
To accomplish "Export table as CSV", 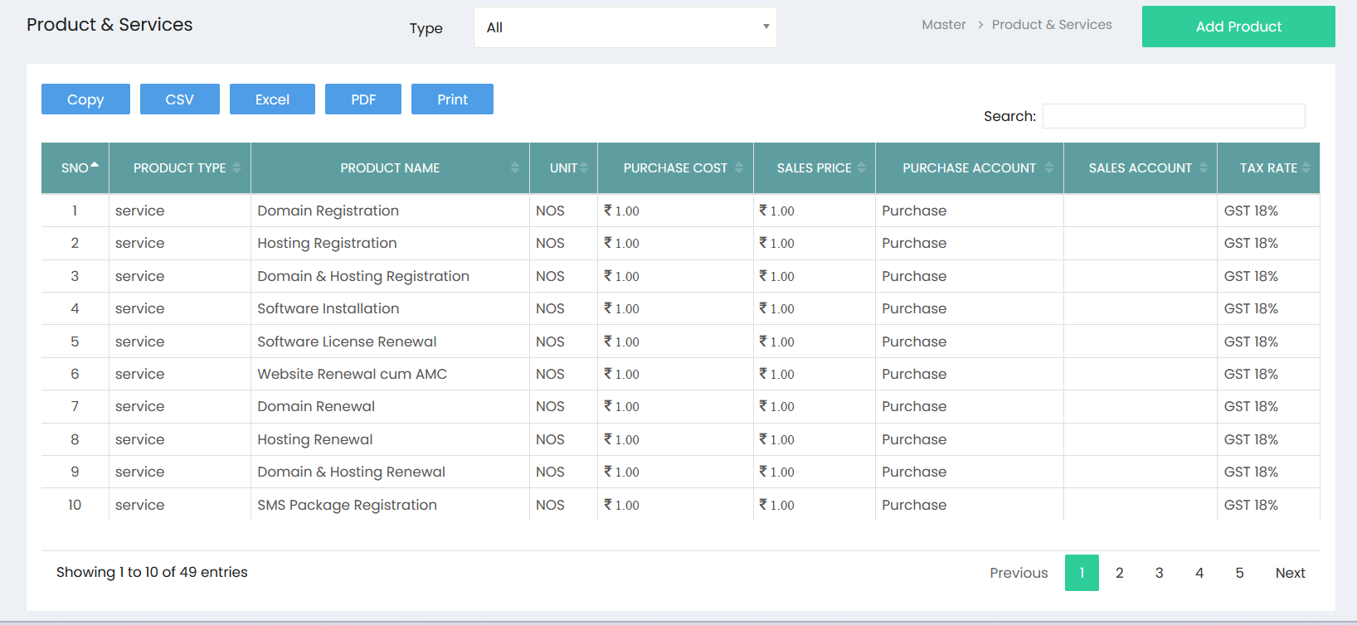I will coord(180,99).
